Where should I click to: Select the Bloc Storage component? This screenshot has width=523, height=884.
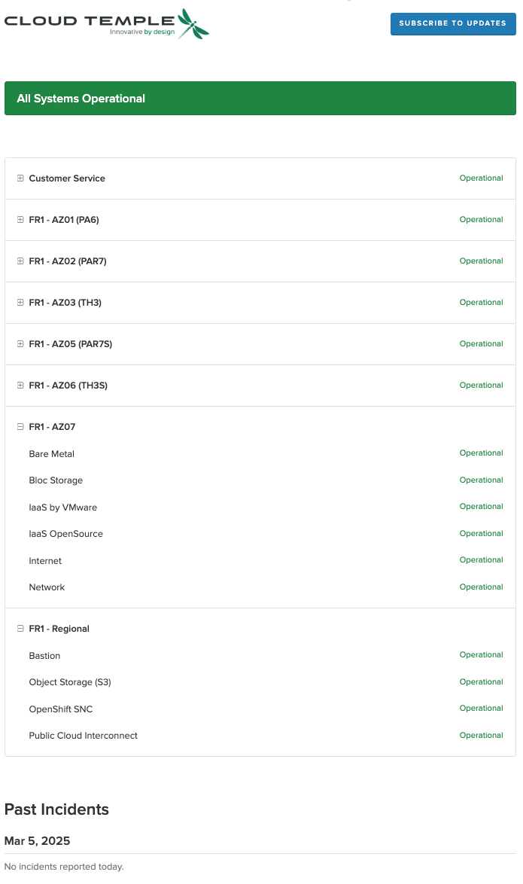click(x=56, y=480)
